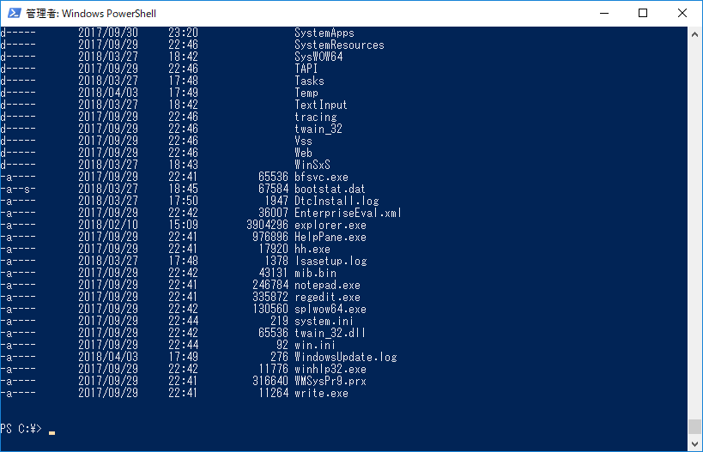This screenshot has width=703, height=452.
Task: Click the bootstat.dat file entry
Action: point(330,189)
